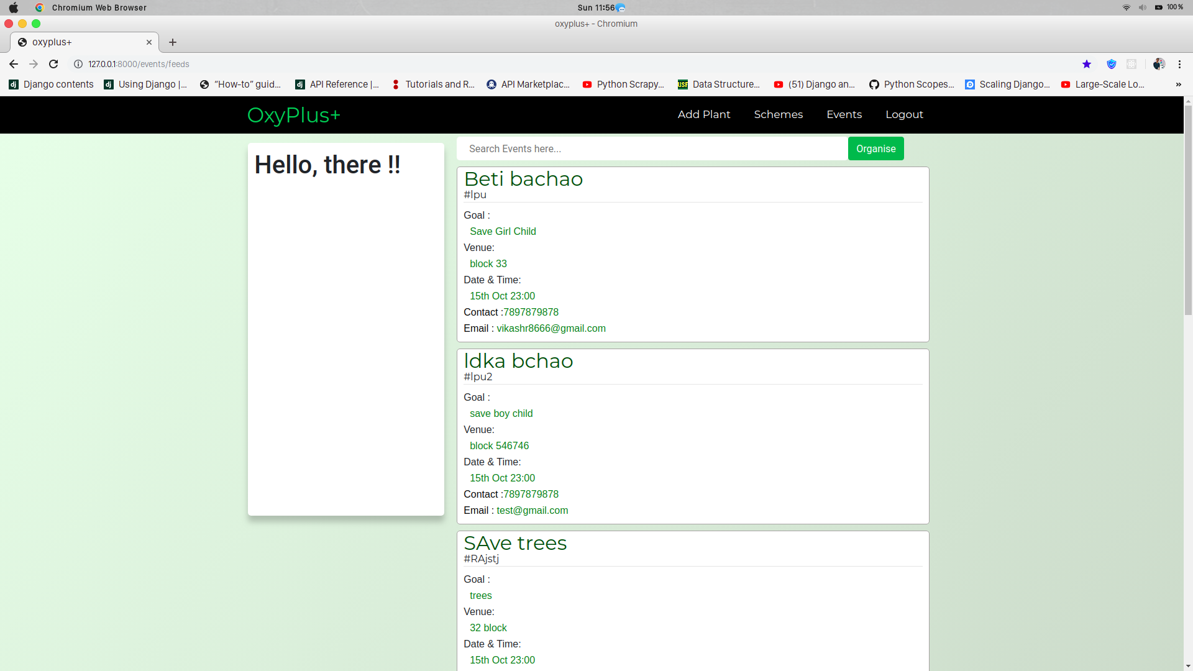Click the user profile avatar icon
Image resolution: width=1193 pixels, height=671 pixels.
(x=1159, y=64)
